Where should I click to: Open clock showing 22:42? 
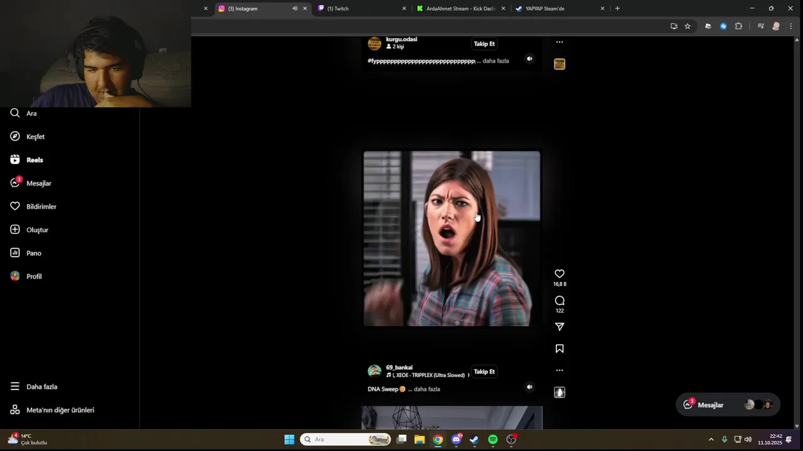tap(770, 440)
